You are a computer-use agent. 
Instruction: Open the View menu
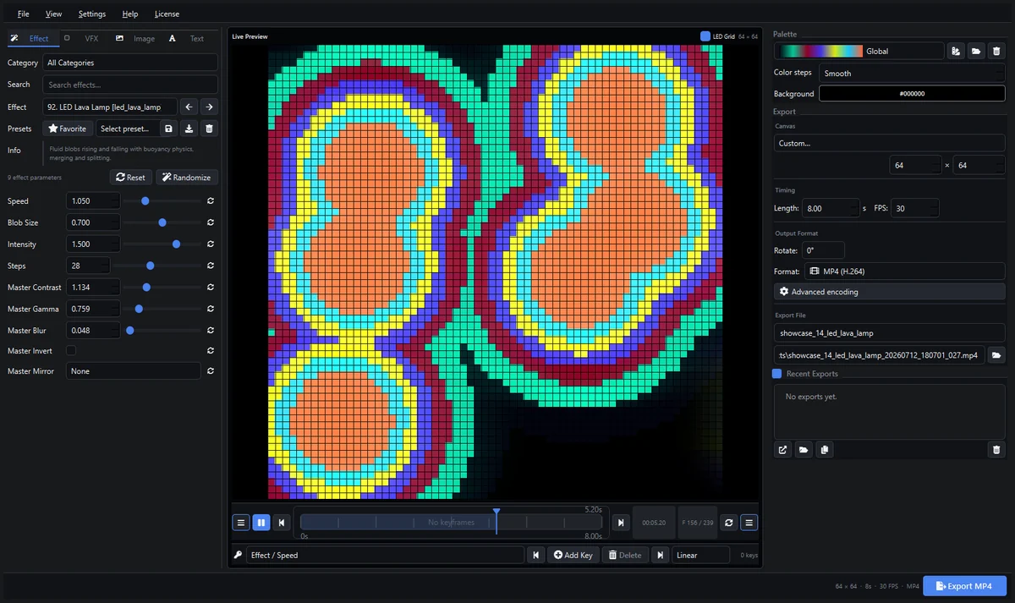point(54,14)
